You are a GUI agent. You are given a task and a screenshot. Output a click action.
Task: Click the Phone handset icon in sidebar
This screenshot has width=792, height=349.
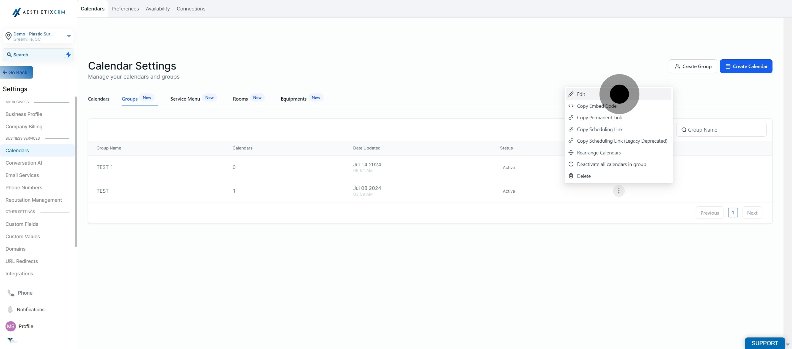(x=11, y=293)
